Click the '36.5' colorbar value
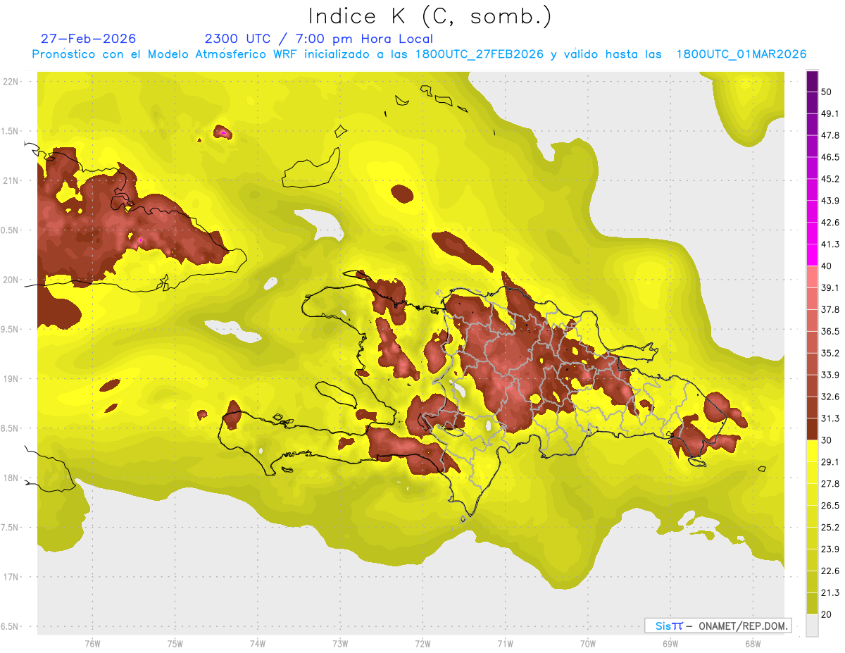 [830, 331]
